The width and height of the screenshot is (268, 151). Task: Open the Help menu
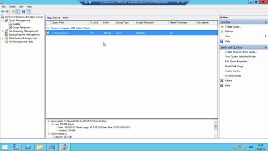pos(29,7)
